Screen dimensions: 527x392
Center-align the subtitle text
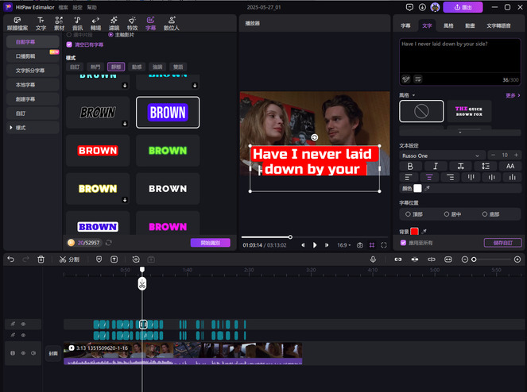(x=429, y=177)
